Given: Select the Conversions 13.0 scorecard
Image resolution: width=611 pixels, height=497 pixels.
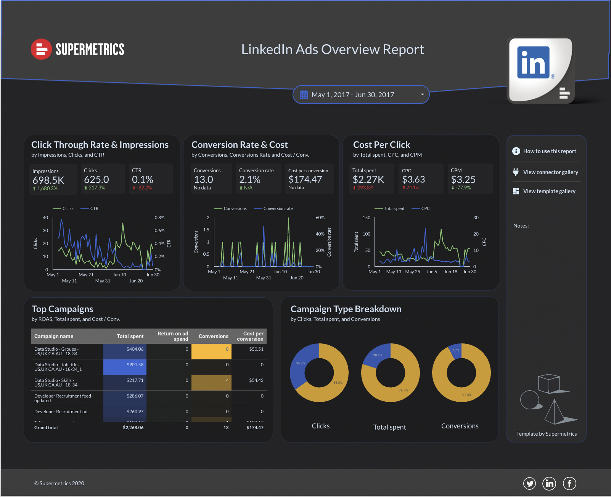Looking at the screenshot, I should pyautogui.click(x=211, y=179).
